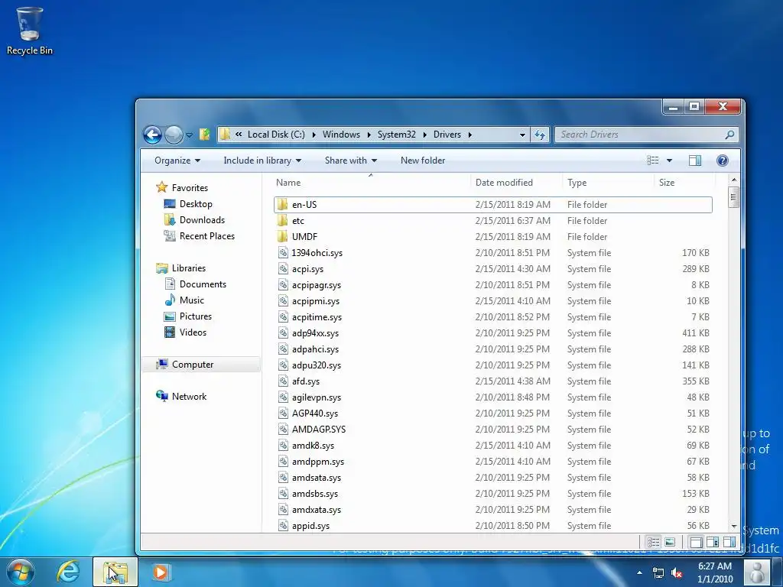The image size is (783, 587).
Task: Sort by the Name column header
Action: 371,183
